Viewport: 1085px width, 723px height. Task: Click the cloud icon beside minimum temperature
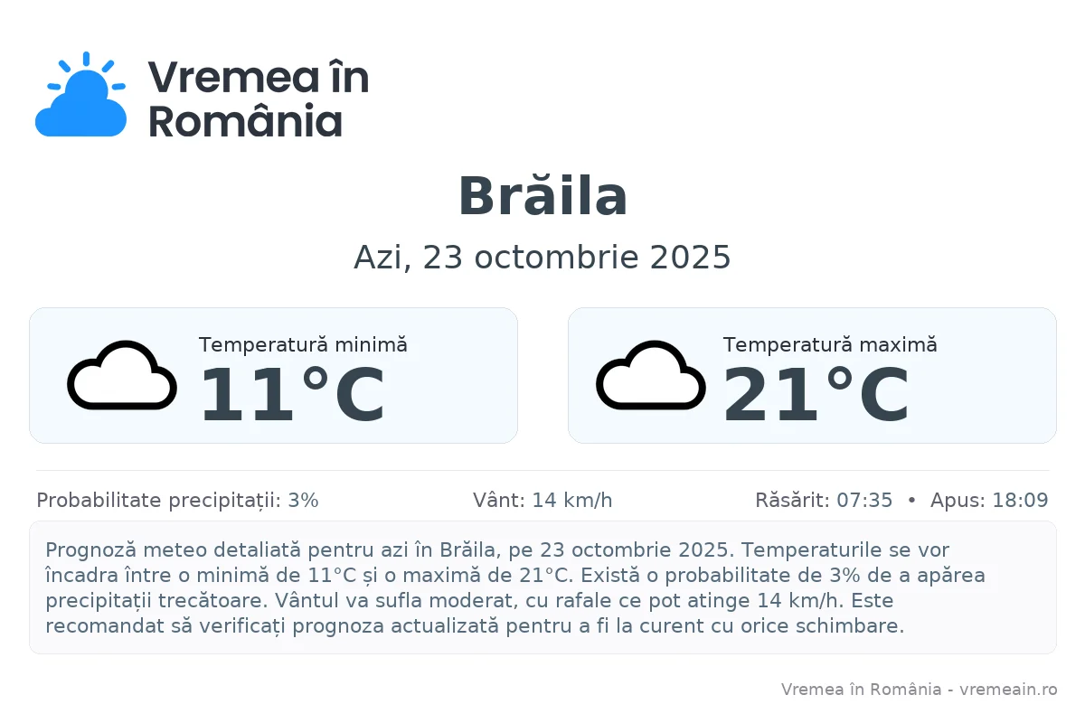tap(122, 375)
